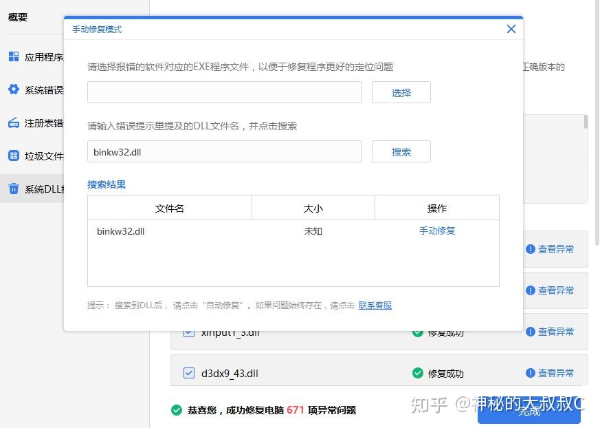This screenshot has width=600, height=428.
Task: Select the 概要 menu item
Action: [x=16, y=17]
